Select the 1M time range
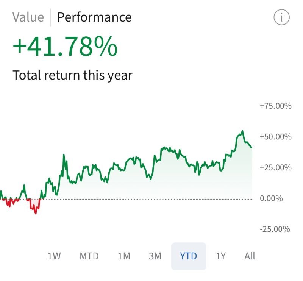 click(124, 256)
